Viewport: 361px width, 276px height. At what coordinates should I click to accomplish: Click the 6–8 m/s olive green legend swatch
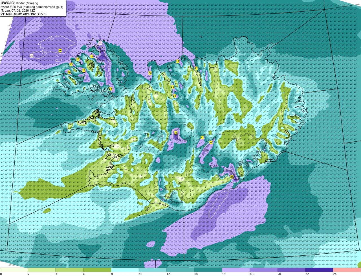(97, 270)
